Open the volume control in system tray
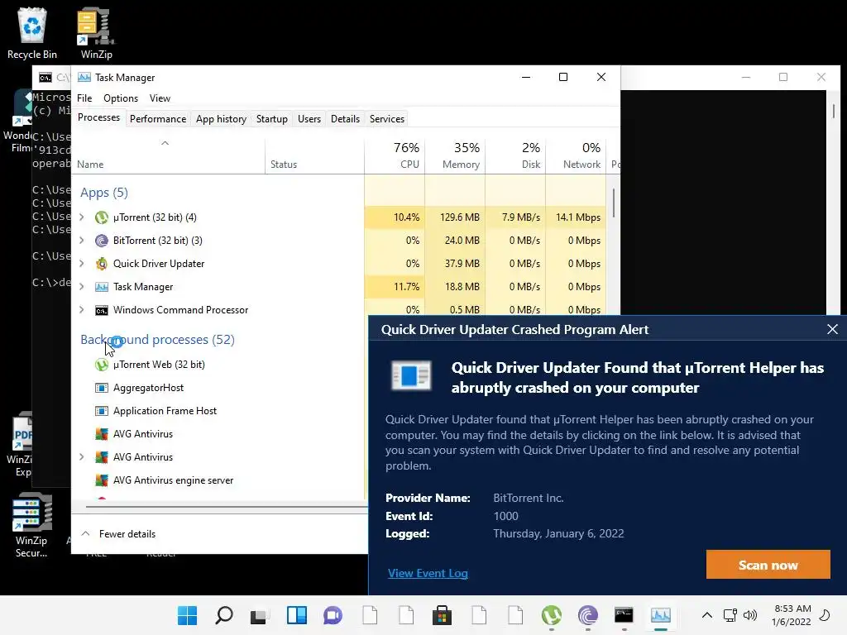 pos(749,615)
